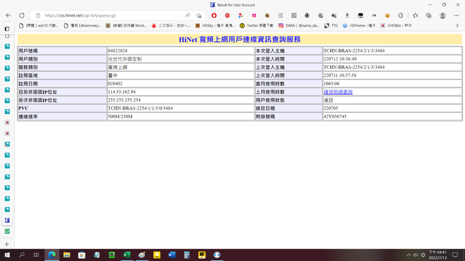Open the Lifeismoney bookmark

pyautogui.click(x=83, y=26)
